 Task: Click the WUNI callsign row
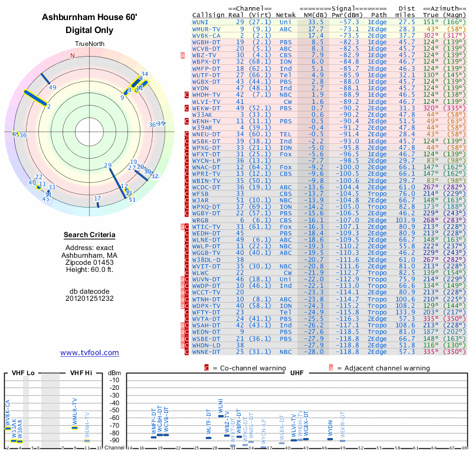coord(329,22)
